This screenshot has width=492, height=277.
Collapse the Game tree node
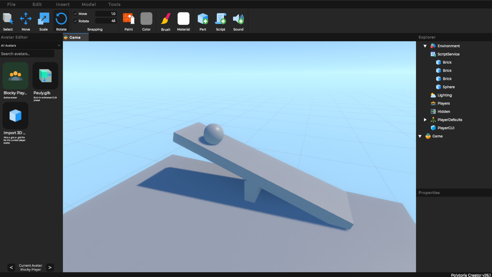[420, 136]
